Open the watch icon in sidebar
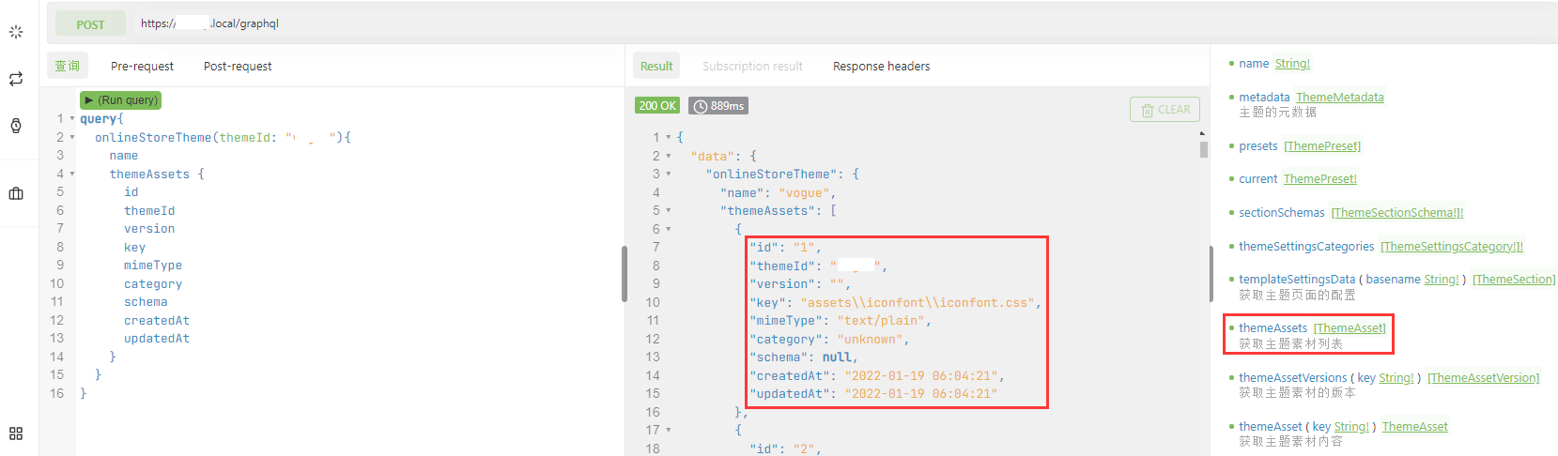The image size is (1558, 456). pos(16,126)
